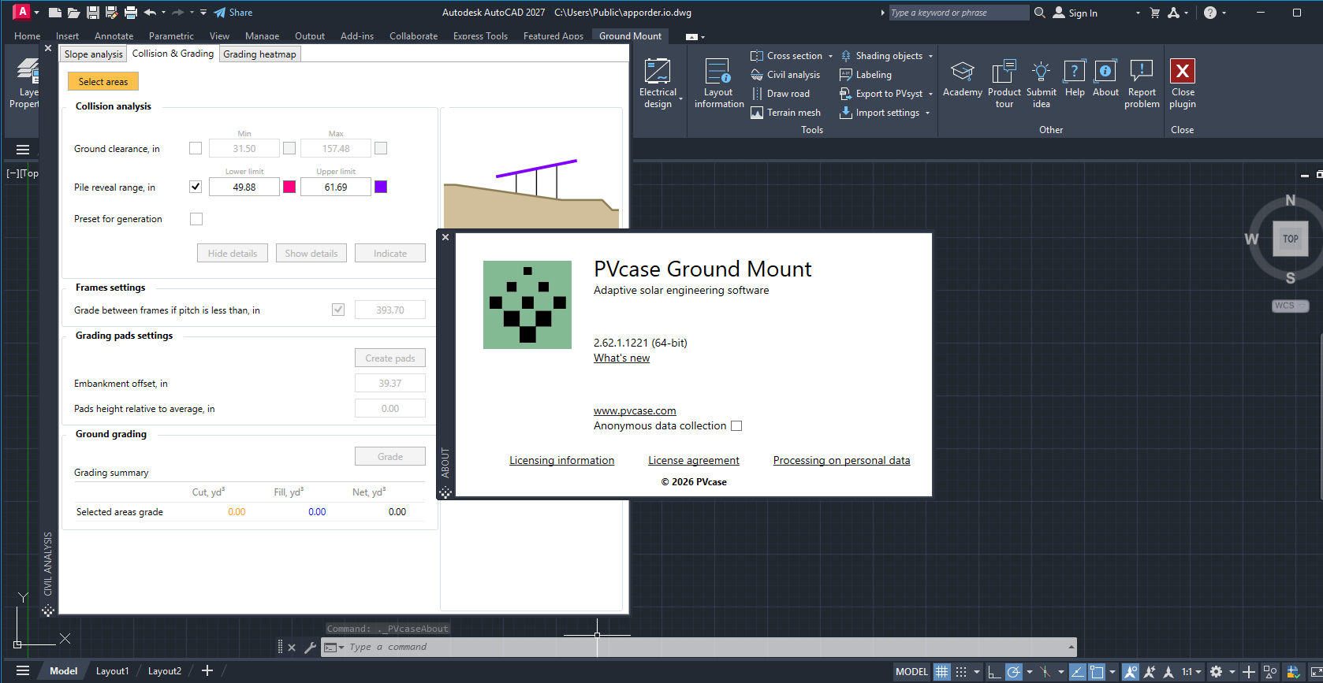Open the What's new link

[621, 358]
